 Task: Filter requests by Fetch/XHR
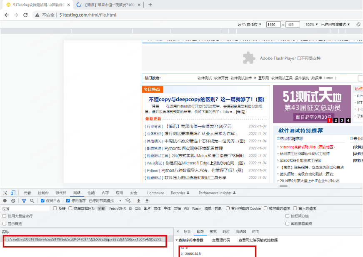[x=118, y=208]
